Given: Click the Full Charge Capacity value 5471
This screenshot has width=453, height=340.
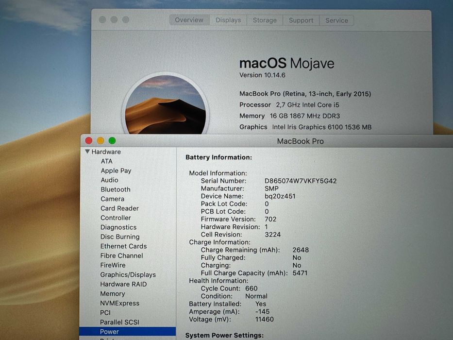Looking at the screenshot, I should 300,273.
